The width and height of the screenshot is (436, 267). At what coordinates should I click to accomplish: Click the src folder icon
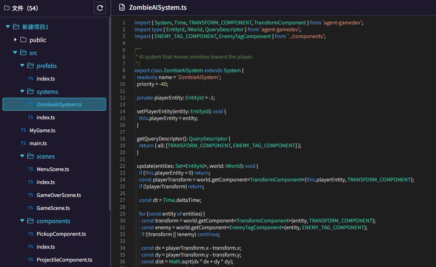pyautogui.click(x=23, y=53)
